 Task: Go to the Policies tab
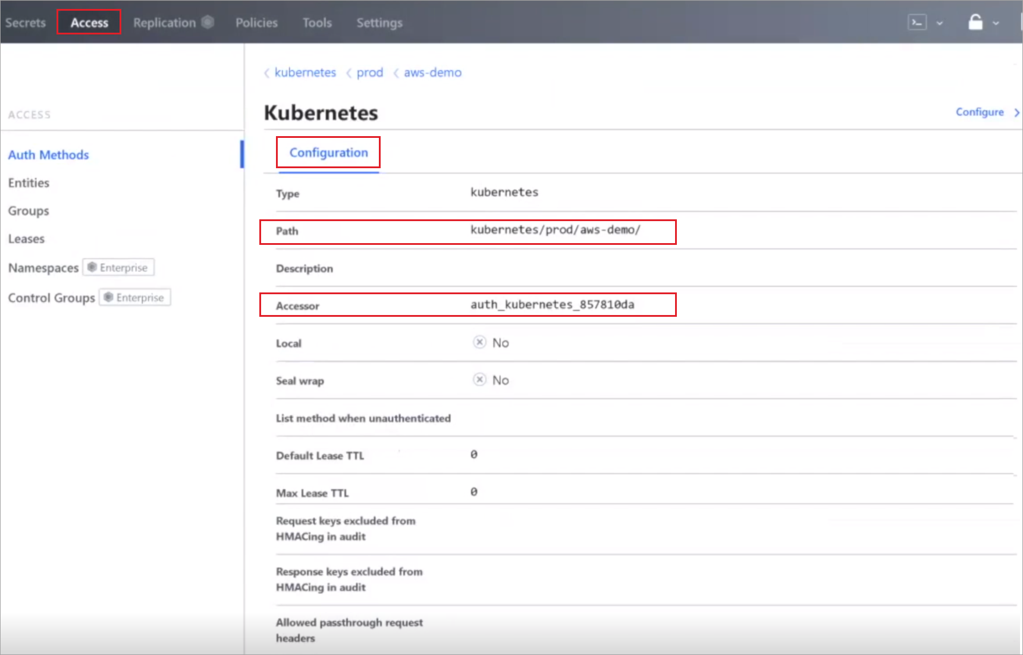pyautogui.click(x=256, y=23)
